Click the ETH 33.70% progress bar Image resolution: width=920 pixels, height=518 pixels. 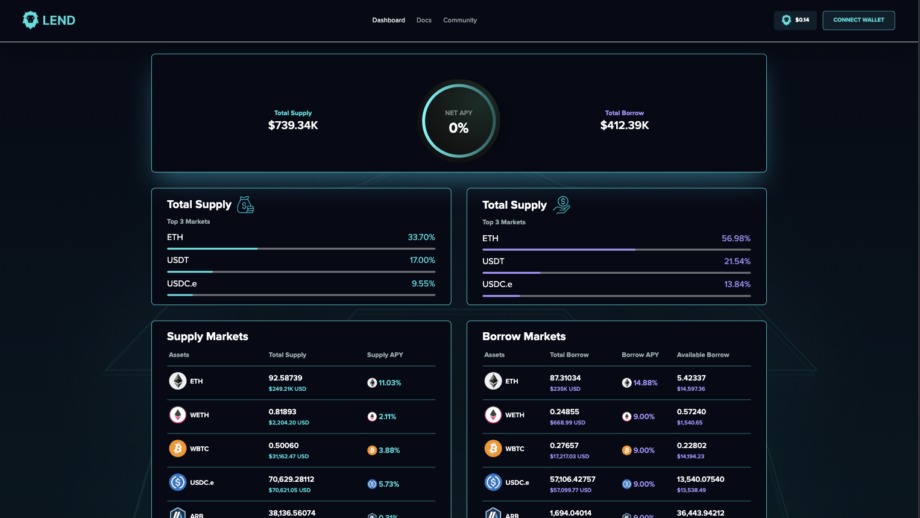point(301,248)
